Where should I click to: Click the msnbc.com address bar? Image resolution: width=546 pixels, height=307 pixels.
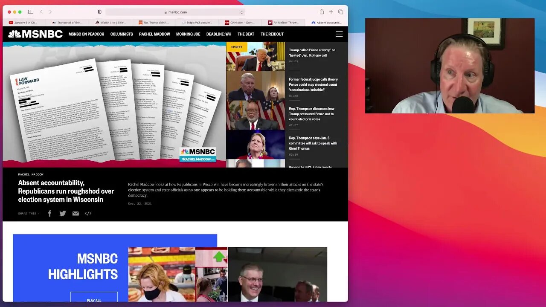(175, 12)
